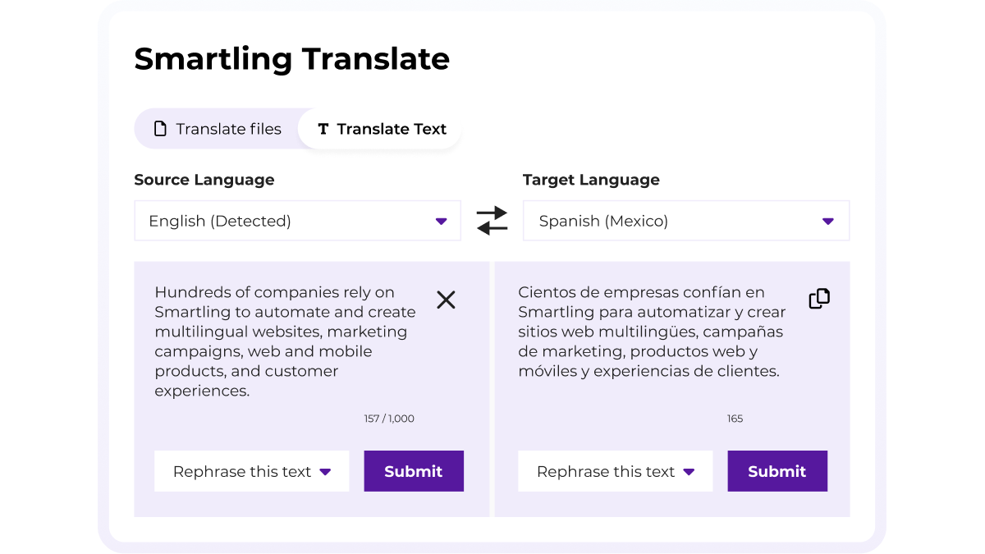
Task: Click the purple arrow in Target Language box
Action: (827, 222)
